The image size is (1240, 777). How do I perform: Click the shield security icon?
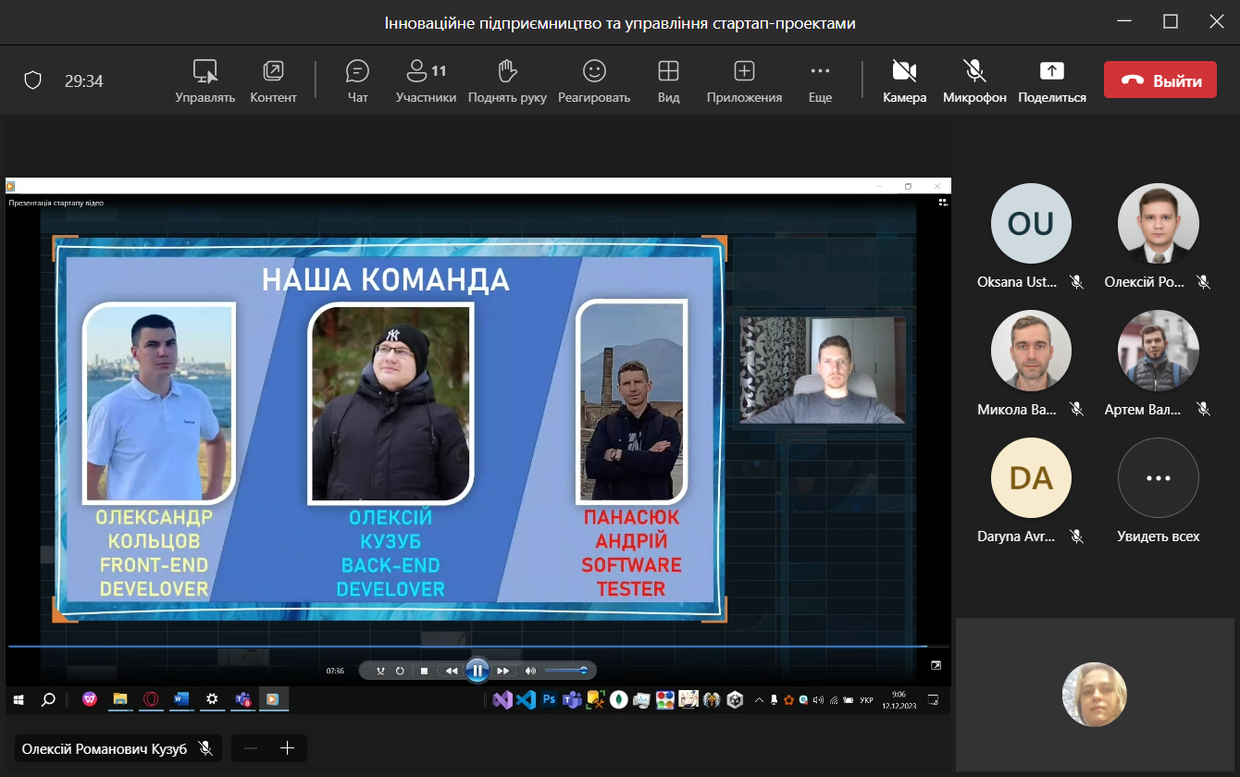click(x=33, y=81)
